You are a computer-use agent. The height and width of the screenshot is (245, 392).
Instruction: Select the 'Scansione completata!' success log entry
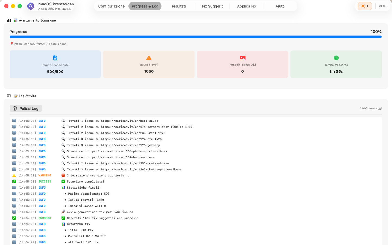[x=85, y=182]
